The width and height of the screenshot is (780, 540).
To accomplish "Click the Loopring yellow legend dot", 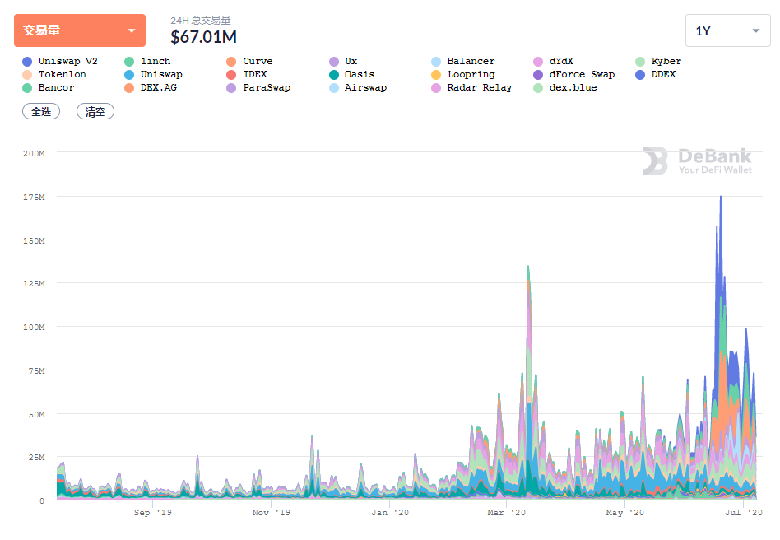I will (x=436, y=75).
